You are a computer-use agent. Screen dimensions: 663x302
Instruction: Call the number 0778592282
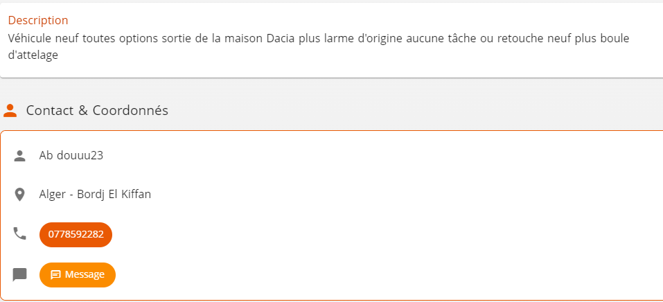pyautogui.click(x=76, y=234)
